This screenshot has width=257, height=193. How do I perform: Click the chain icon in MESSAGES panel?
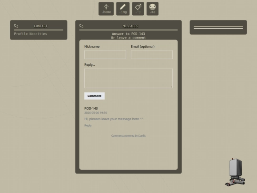81,26
